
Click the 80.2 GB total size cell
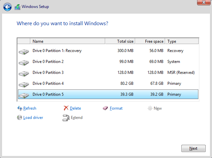(127, 83)
